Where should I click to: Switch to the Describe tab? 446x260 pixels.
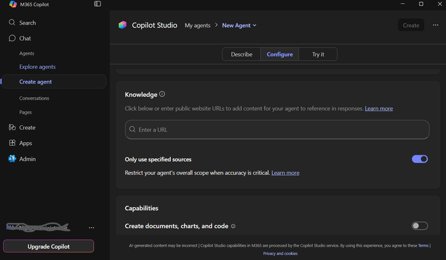[241, 55]
